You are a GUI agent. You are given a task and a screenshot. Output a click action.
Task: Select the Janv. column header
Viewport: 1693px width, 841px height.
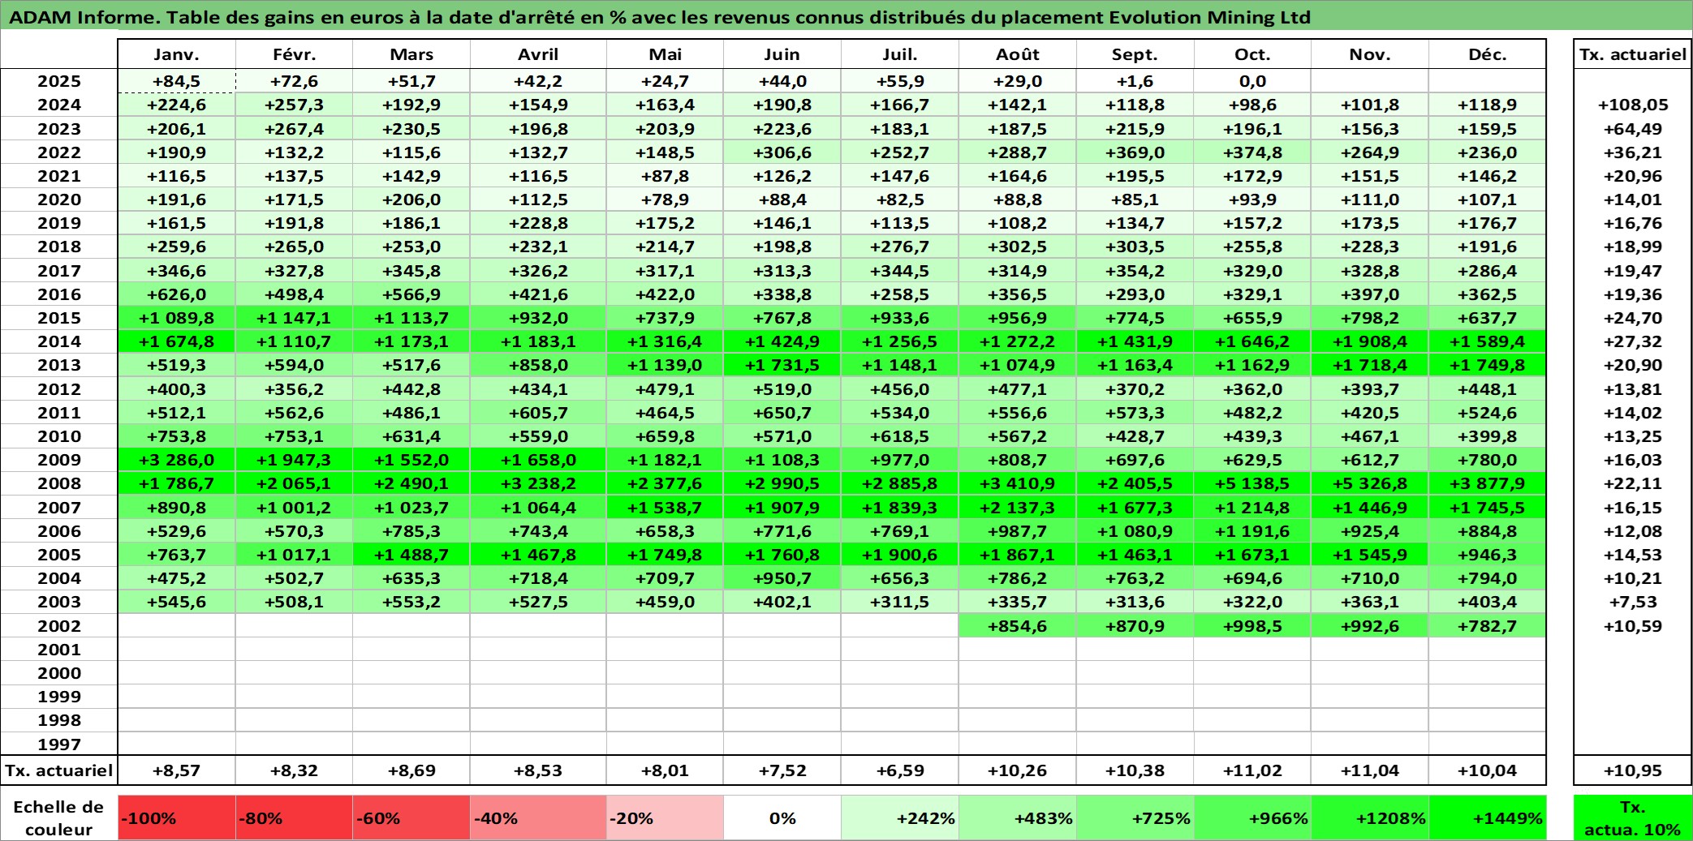(176, 54)
